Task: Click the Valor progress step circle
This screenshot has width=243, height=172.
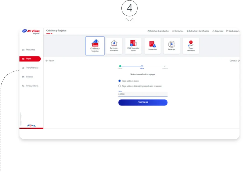Action: coord(142,66)
